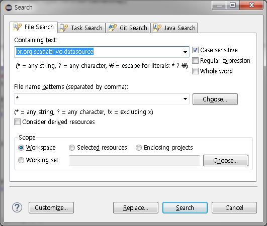The image size is (267, 226).
Task: Expand the Containing text history dropdown
Action: click(185, 52)
